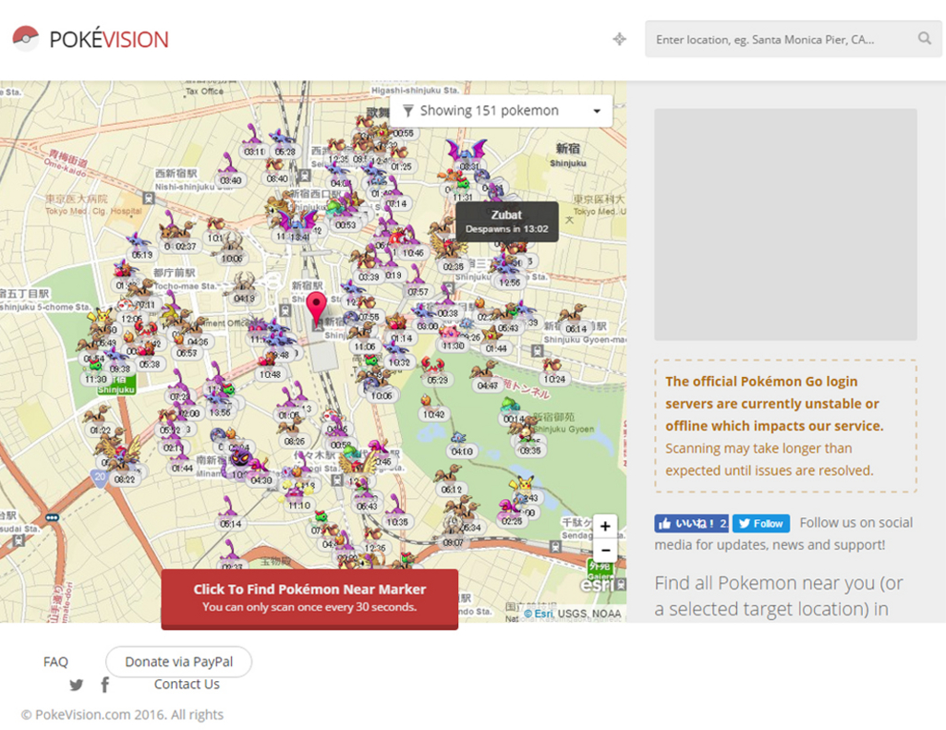The image size is (946, 730).
Task: Click the funnel filter icon
Action: coord(407,111)
